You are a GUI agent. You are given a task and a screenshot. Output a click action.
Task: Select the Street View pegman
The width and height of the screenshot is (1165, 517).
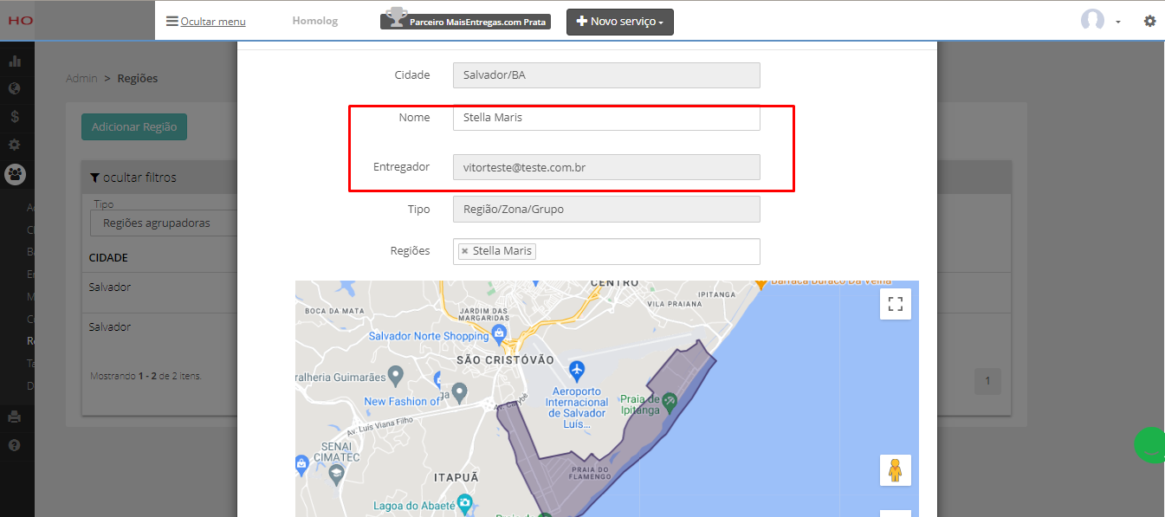coord(896,470)
